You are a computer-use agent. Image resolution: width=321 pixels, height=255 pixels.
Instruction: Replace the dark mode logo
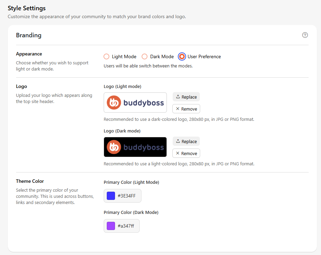coord(186,141)
